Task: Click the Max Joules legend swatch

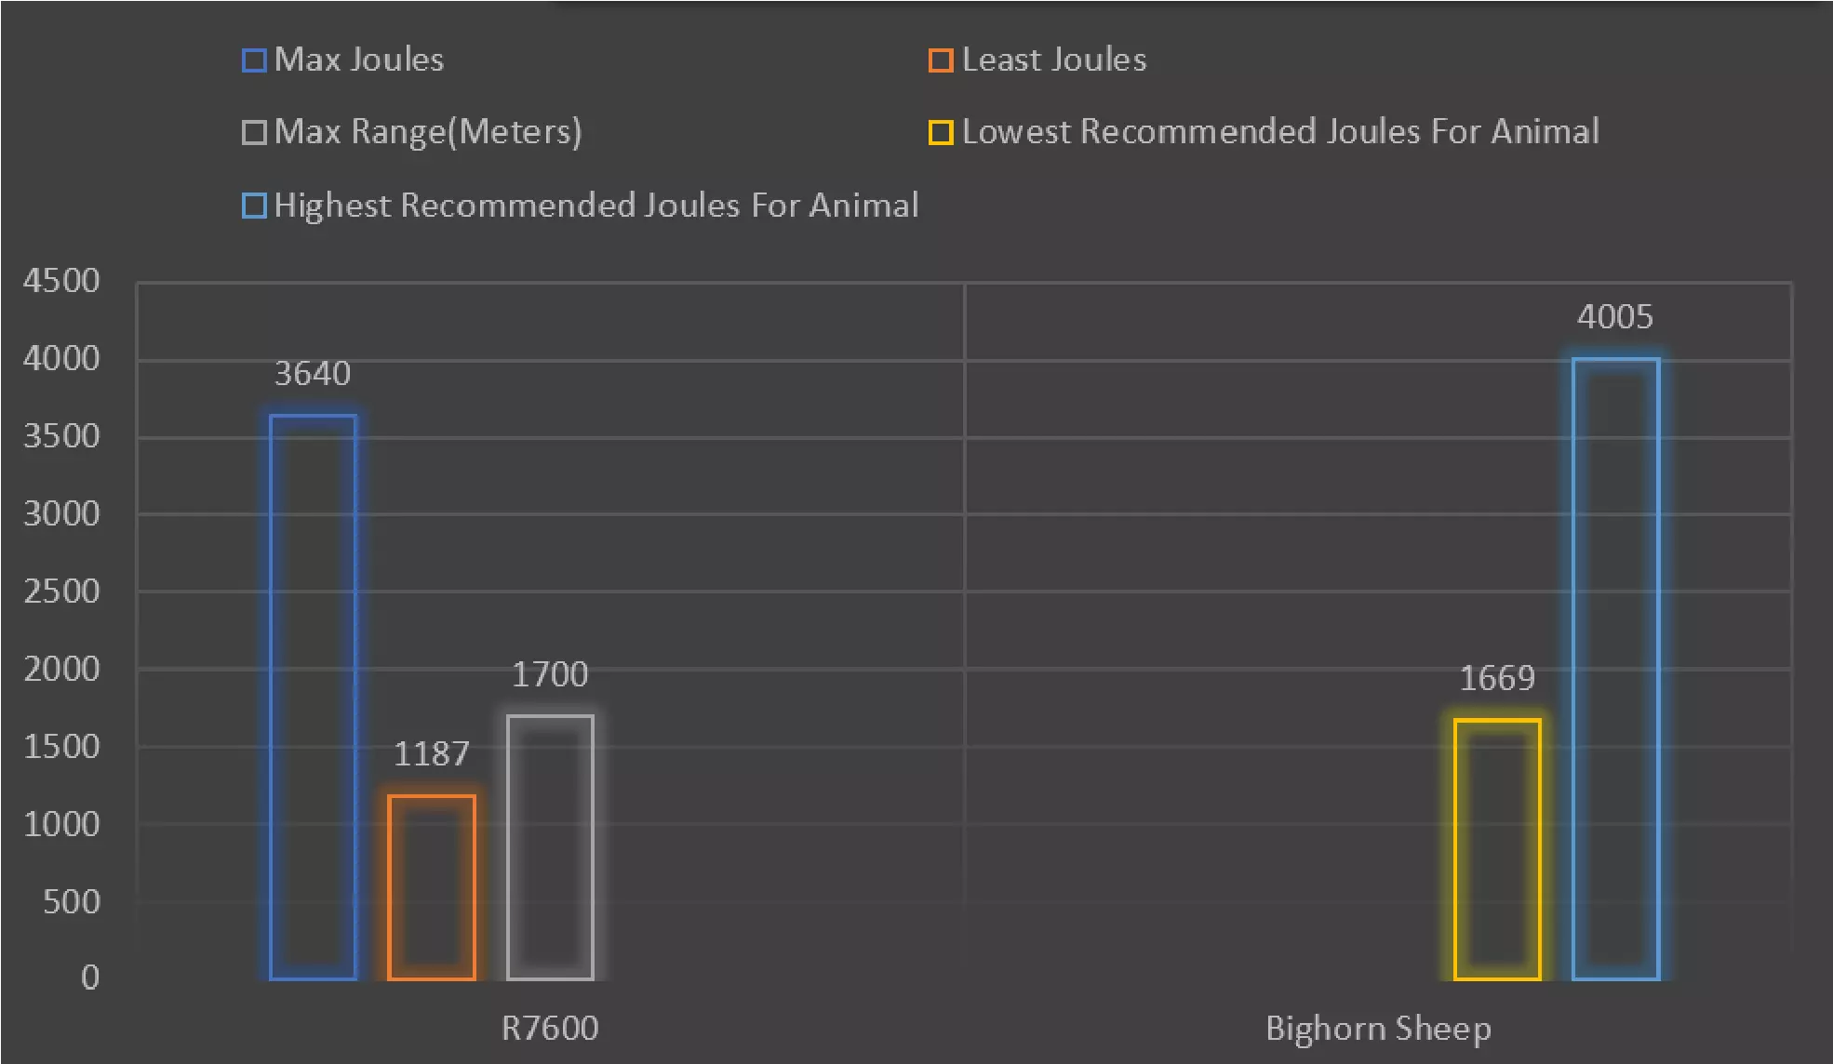Action: tap(254, 60)
